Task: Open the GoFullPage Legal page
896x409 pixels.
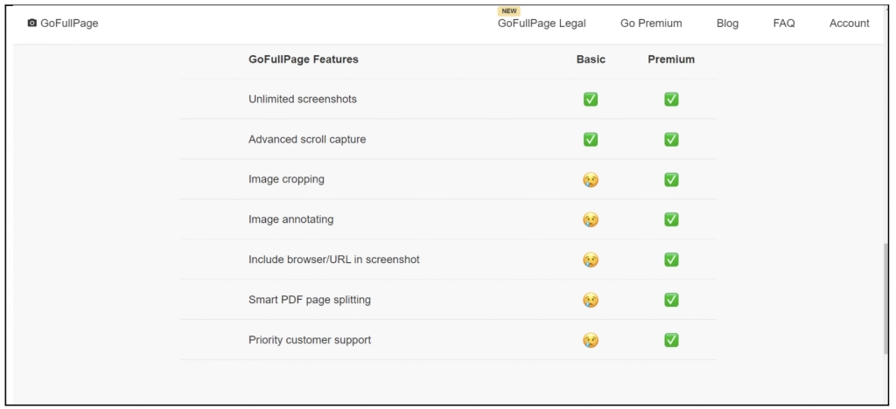Action: 542,24
